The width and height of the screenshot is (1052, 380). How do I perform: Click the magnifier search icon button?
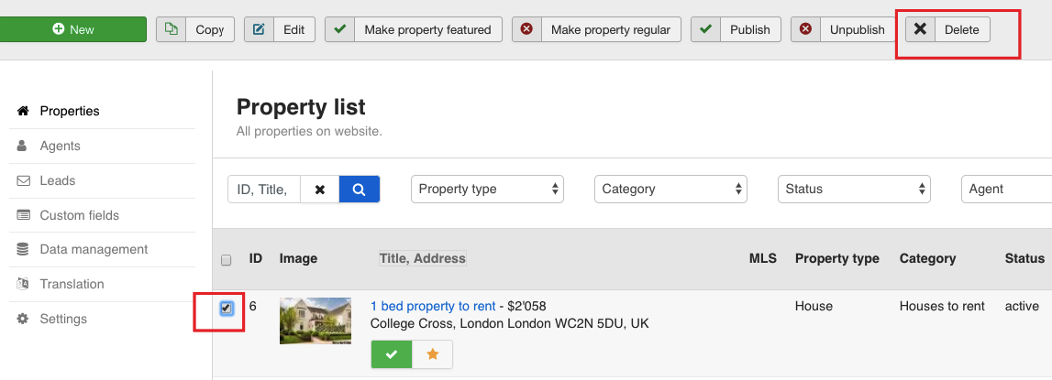[x=360, y=190]
